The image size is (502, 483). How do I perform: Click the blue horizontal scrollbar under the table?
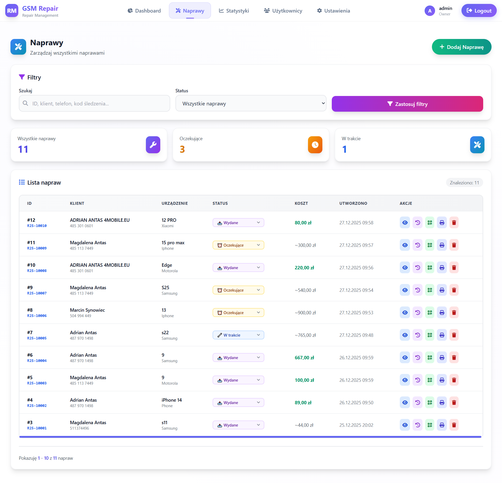pos(250,437)
